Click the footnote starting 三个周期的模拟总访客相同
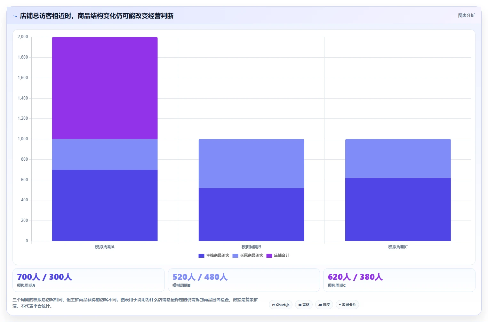This screenshot has height=322, width=488. [135, 303]
